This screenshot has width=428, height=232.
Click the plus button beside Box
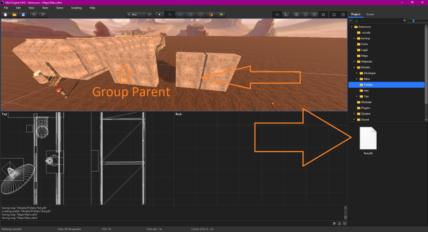point(150,14)
